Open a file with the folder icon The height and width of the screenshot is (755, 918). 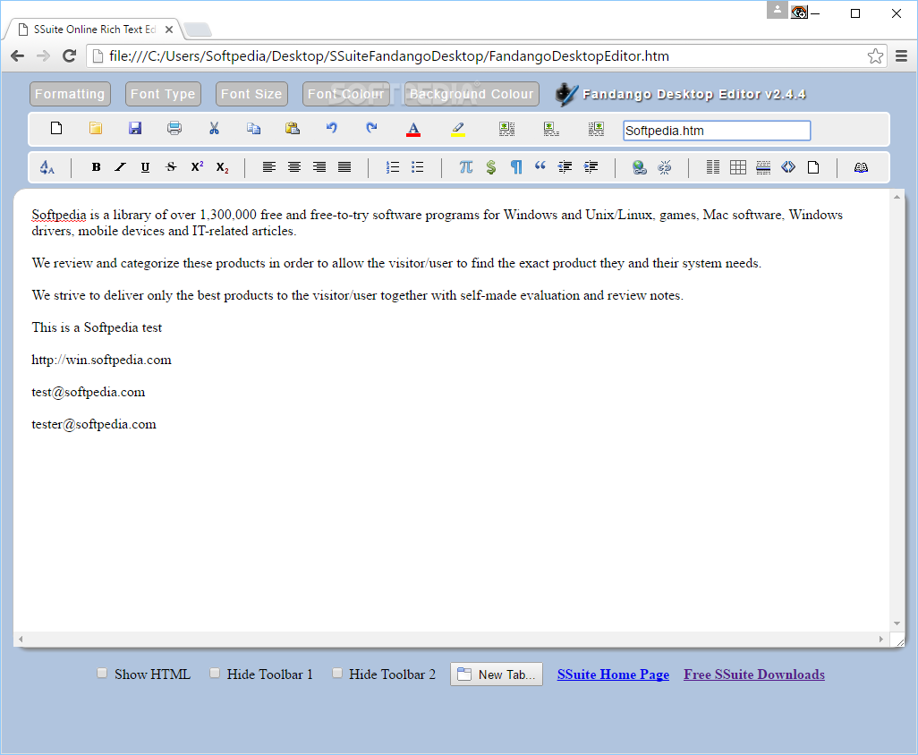[96, 128]
